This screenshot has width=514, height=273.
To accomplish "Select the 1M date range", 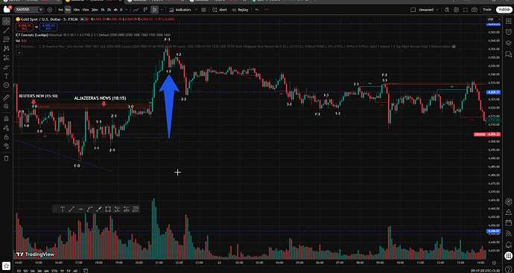I will pos(33,271).
